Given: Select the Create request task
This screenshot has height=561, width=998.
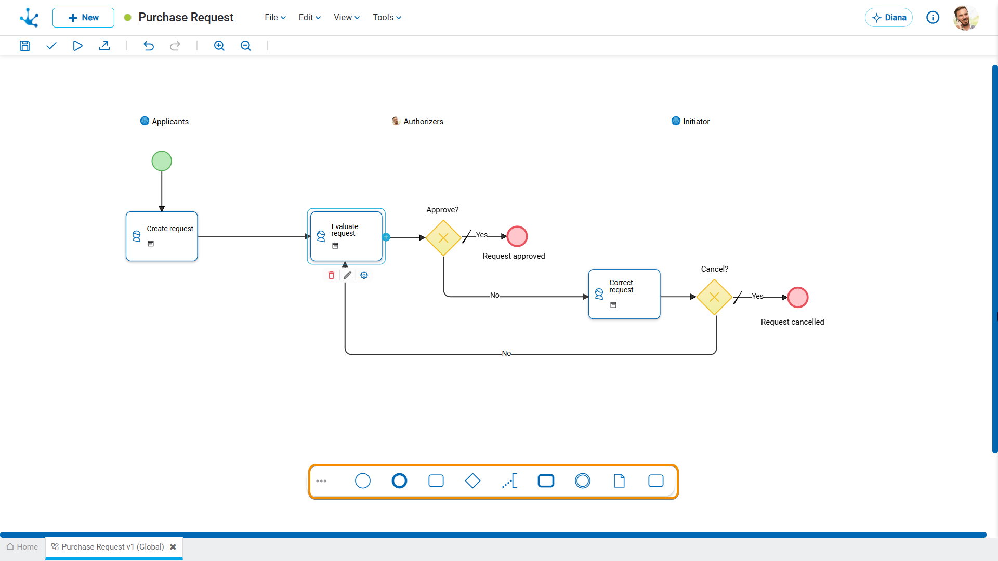Looking at the screenshot, I should (162, 236).
